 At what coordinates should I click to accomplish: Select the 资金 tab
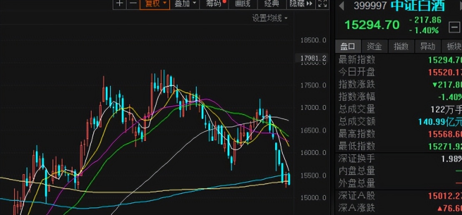pyautogui.click(x=374, y=47)
